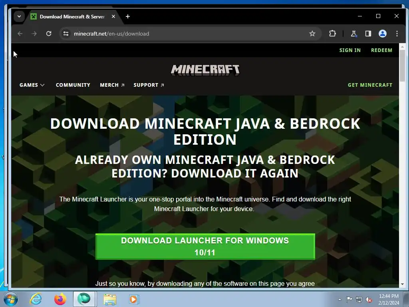Expand the GAMES menu
This screenshot has height=307, width=409.
tap(32, 85)
